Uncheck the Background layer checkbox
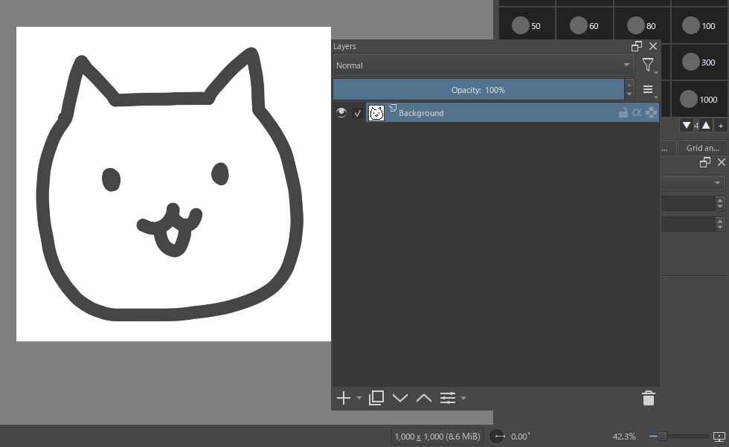The width and height of the screenshot is (729, 447). click(x=358, y=113)
